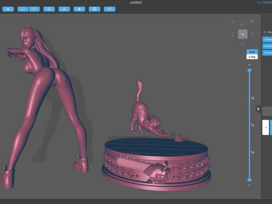Click the layer slider's bottom handle
Screen dimensions: 272x204
[249, 180]
